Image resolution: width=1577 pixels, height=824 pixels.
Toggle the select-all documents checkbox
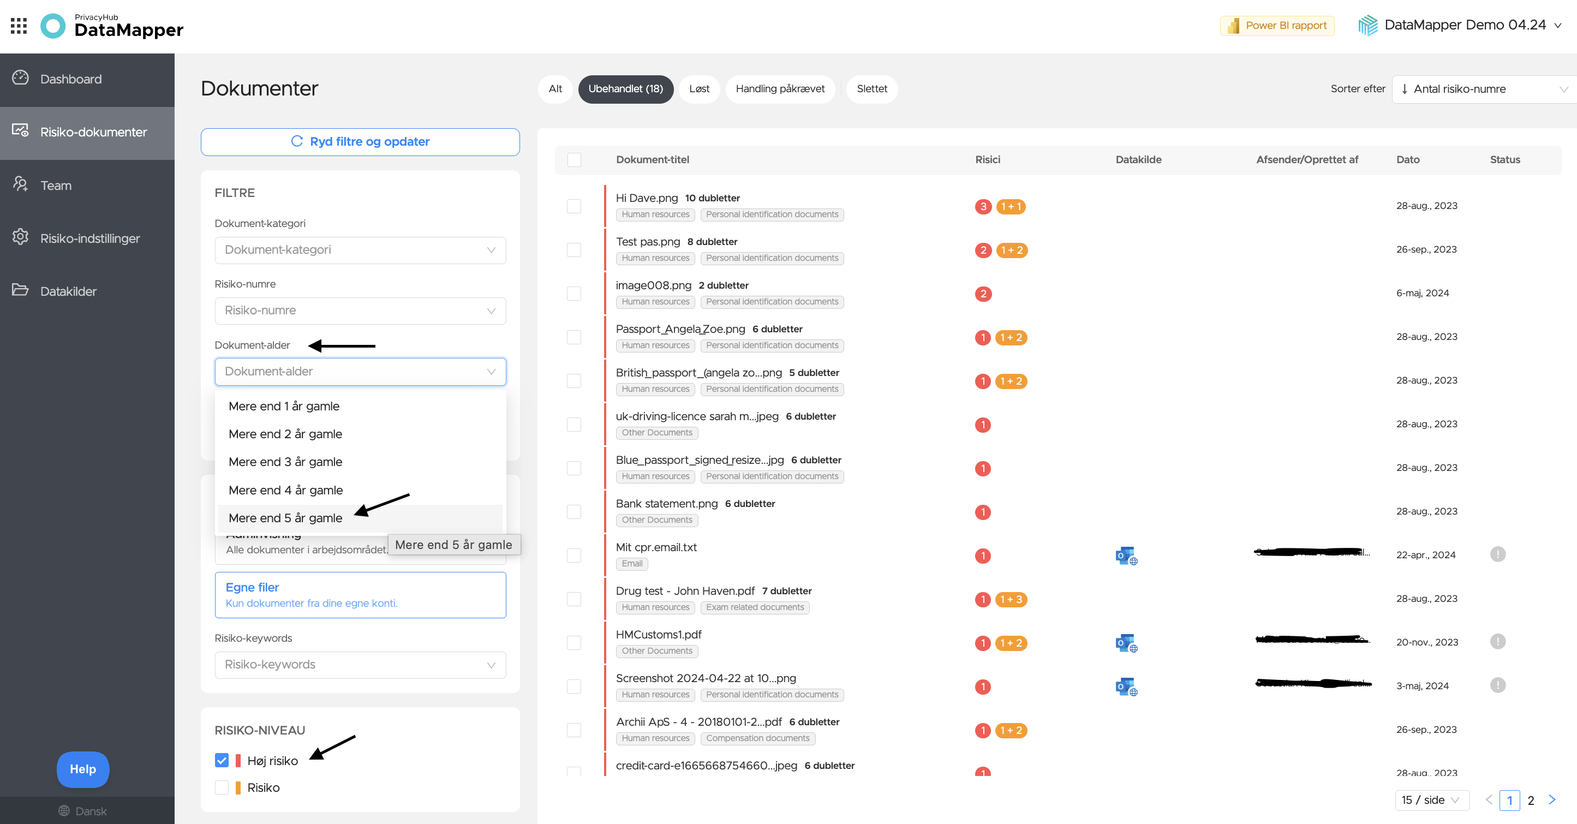pos(574,160)
